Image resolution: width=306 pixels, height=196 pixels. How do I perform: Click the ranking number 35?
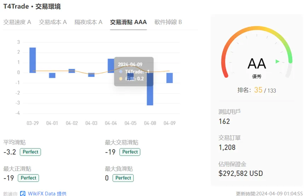click(258, 90)
